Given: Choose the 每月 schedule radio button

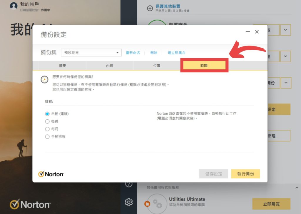Looking at the screenshot, I should tap(47, 129).
